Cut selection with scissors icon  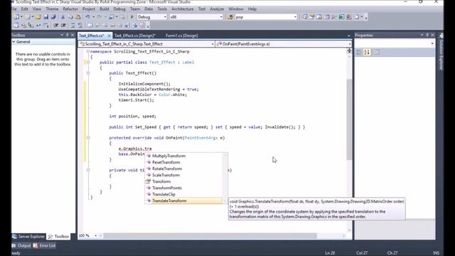coord(63,17)
